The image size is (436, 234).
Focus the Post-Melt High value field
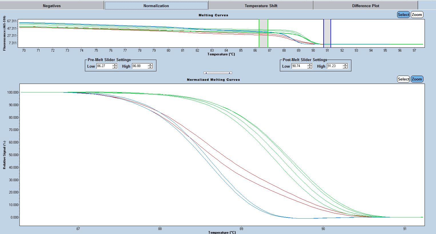(x=335, y=66)
